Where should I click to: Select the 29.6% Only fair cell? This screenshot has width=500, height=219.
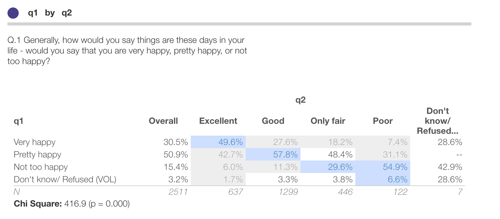[x=340, y=167]
